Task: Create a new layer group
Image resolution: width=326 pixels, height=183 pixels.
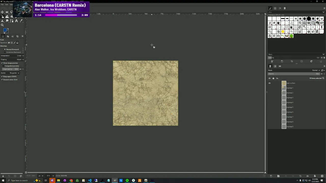Action: pyautogui.click(x=278, y=176)
